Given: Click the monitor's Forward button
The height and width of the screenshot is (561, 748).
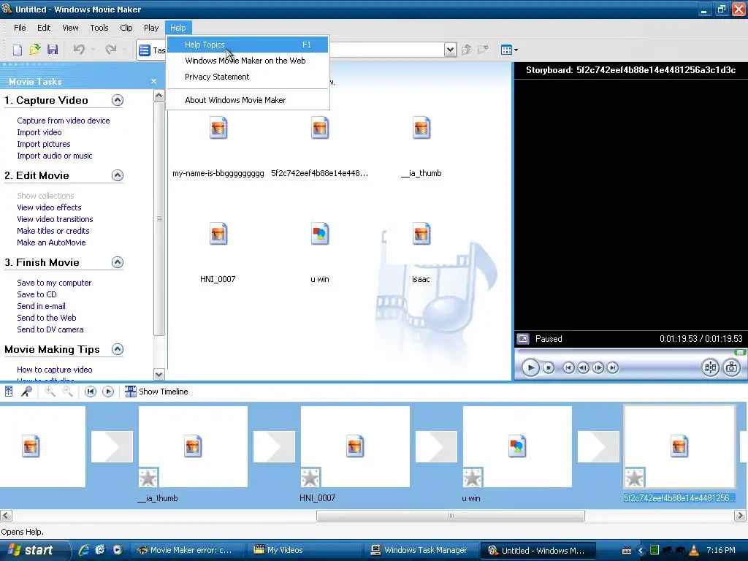Looking at the screenshot, I should coord(613,368).
